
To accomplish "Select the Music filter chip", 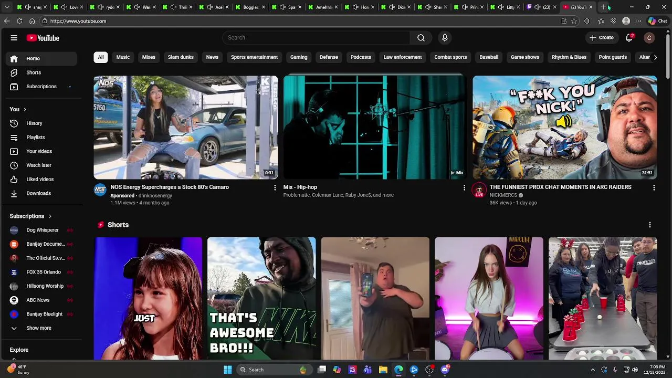I will [x=123, y=57].
